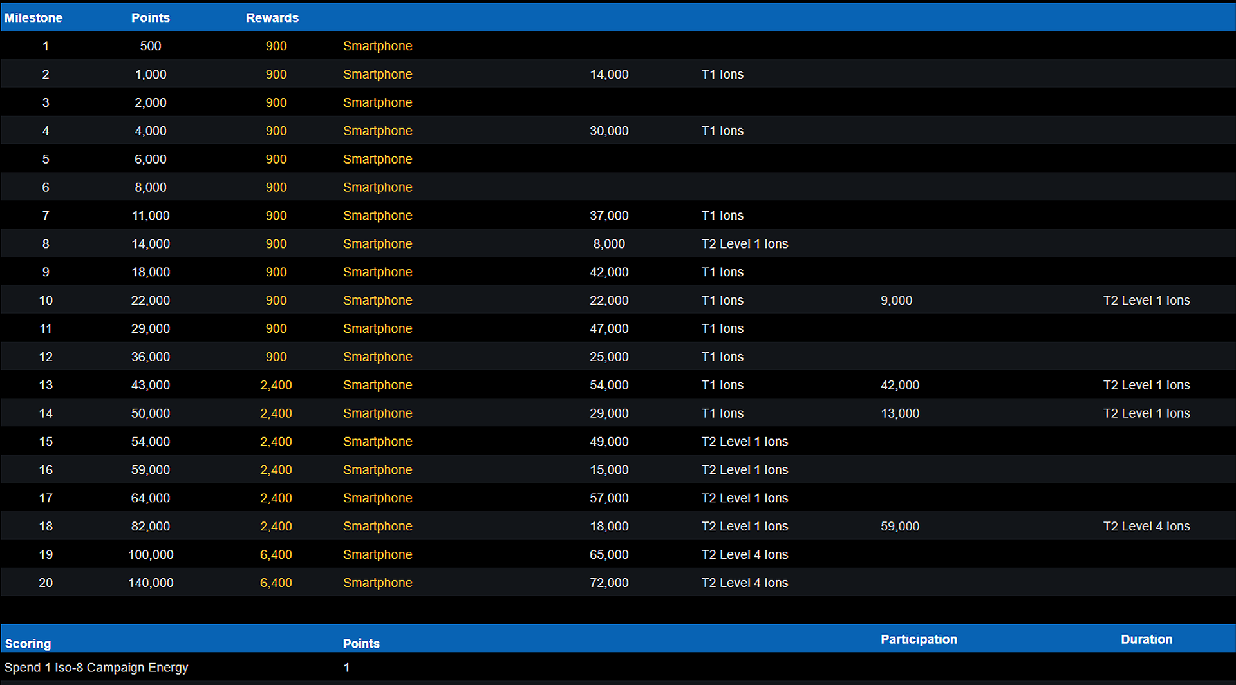Viewport: 1236px width, 685px height.
Task: Select the 2,400 reward value in milestone 15
Action: click(276, 442)
